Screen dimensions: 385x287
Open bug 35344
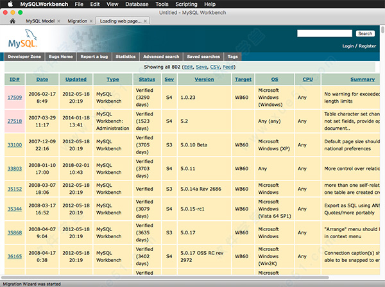point(15,209)
